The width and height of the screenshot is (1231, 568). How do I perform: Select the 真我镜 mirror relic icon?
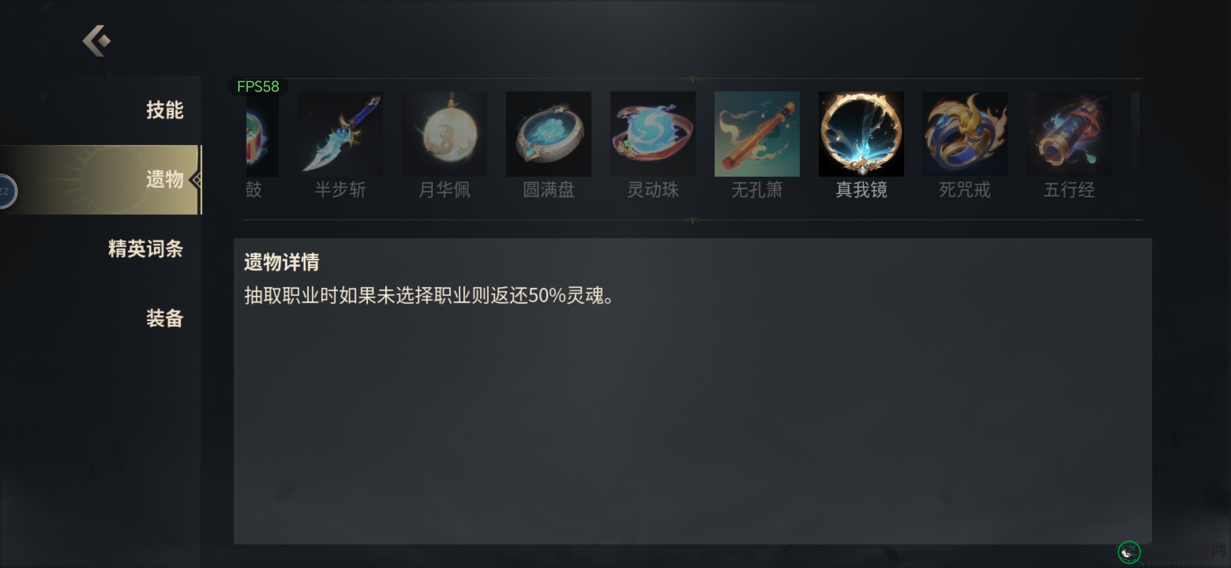pos(861,134)
